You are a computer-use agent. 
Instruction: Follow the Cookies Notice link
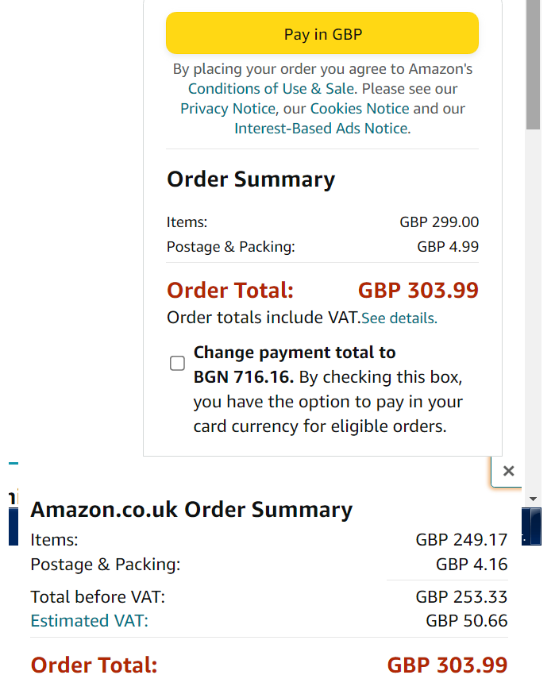[360, 109]
